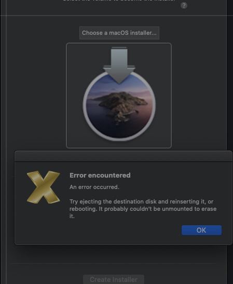This screenshot has height=284, width=233.
Task: Dismiss the error dialog with OK
Action: click(x=201, y=230)
